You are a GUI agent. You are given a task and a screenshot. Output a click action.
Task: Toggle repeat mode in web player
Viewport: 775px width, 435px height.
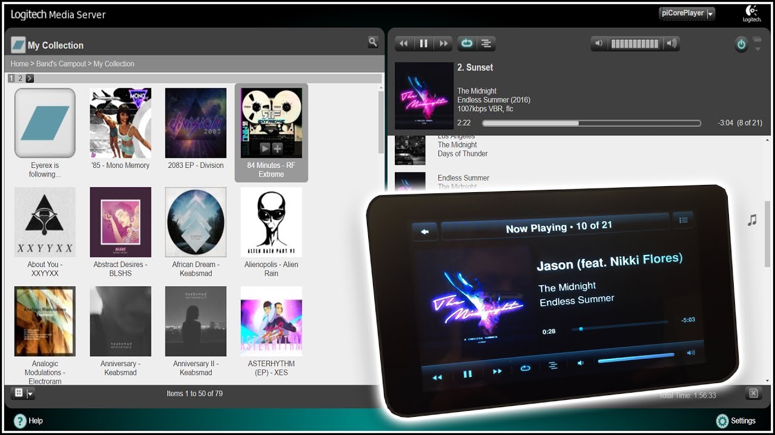tap(467, 43)
